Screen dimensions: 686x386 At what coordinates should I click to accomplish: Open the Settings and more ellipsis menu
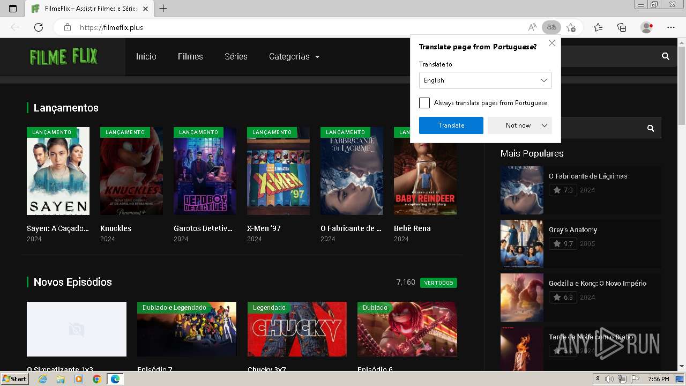click(671, 27)
